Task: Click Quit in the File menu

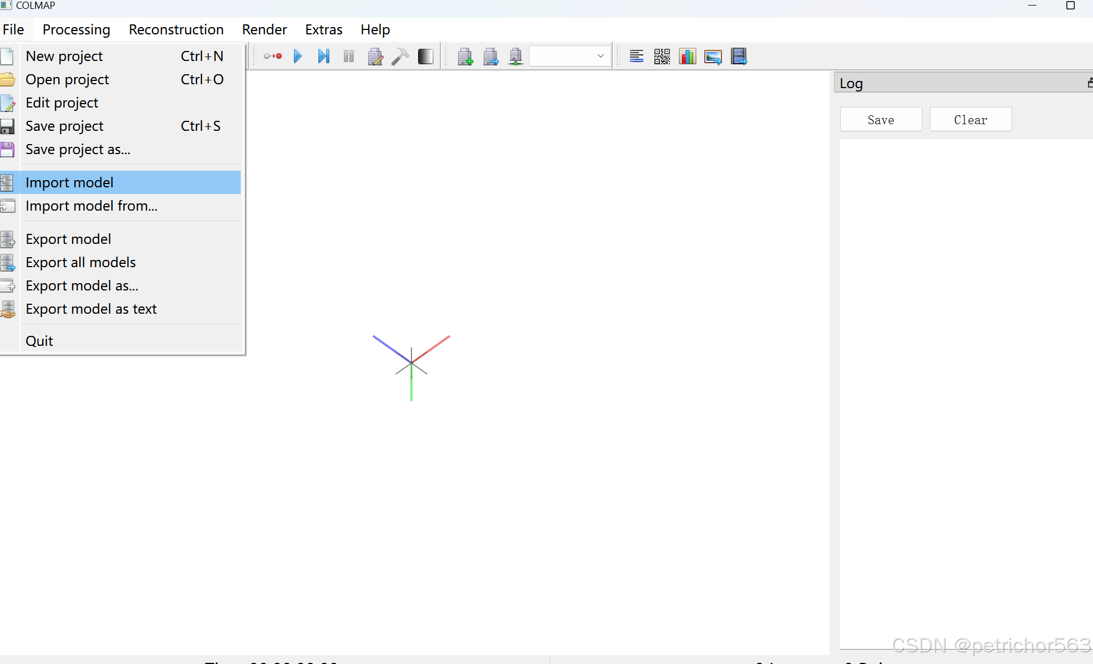Action: 39,341
